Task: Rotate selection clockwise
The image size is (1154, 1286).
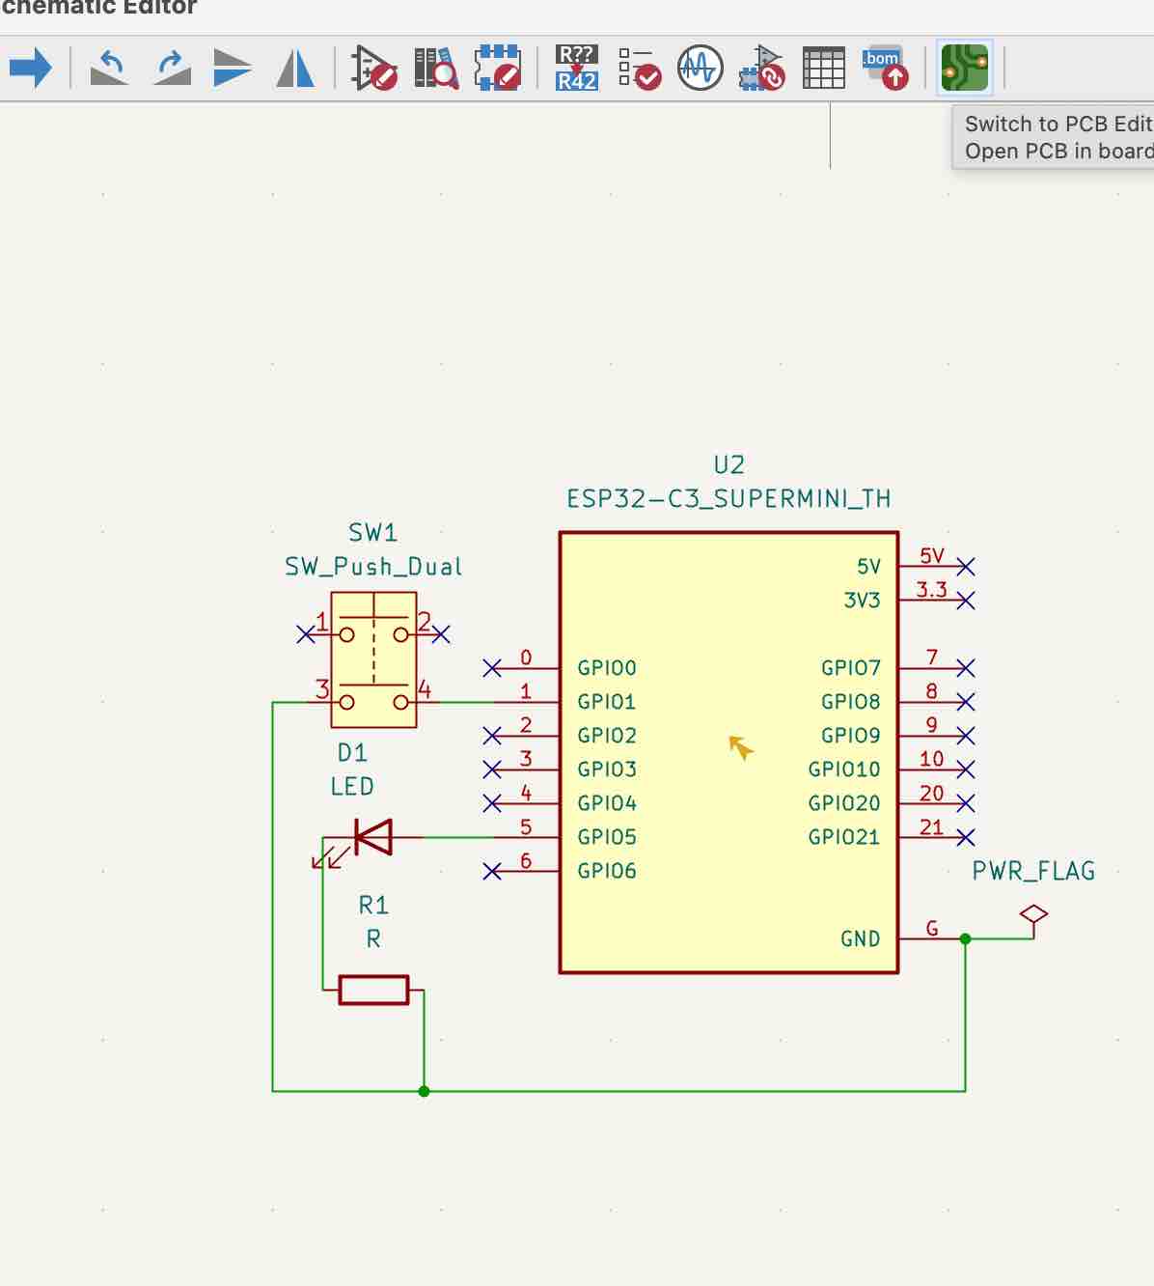Action: pyautogui.click(x=172, y=69)
